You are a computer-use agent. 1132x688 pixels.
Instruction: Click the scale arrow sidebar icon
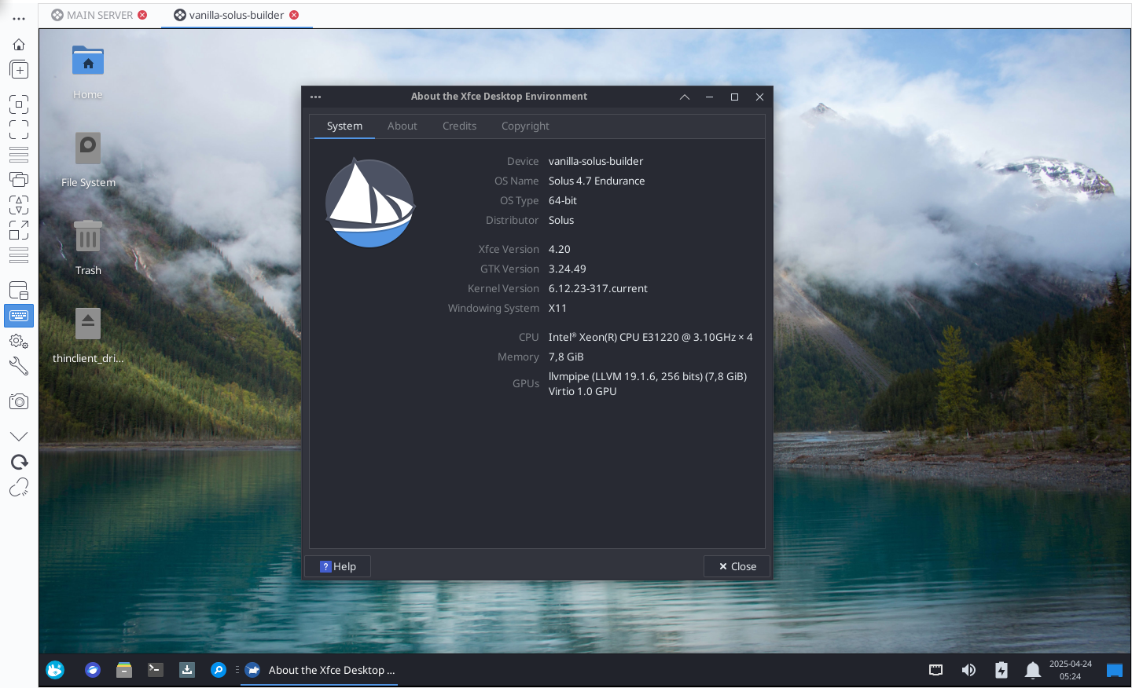19,229
